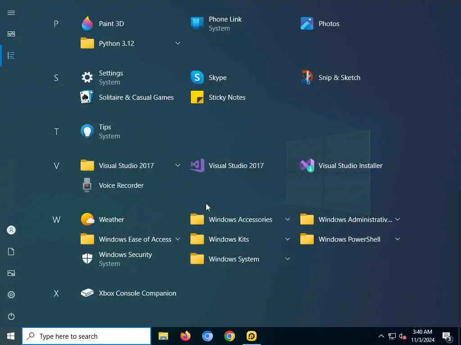Open Chromium blue icon on taskbar
Screen dimensions: 461x345
[x=207, y=336]
